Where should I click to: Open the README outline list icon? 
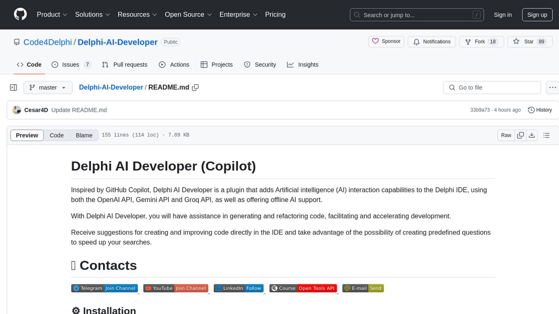[546, 135]
